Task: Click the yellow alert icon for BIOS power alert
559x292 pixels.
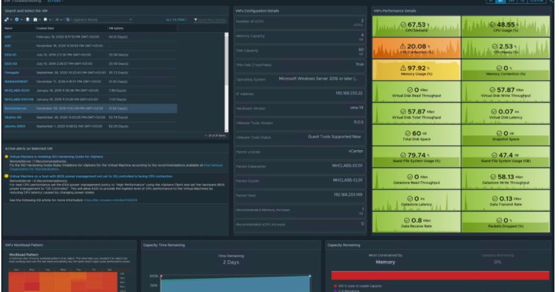Action: click(x=6, y=175)
